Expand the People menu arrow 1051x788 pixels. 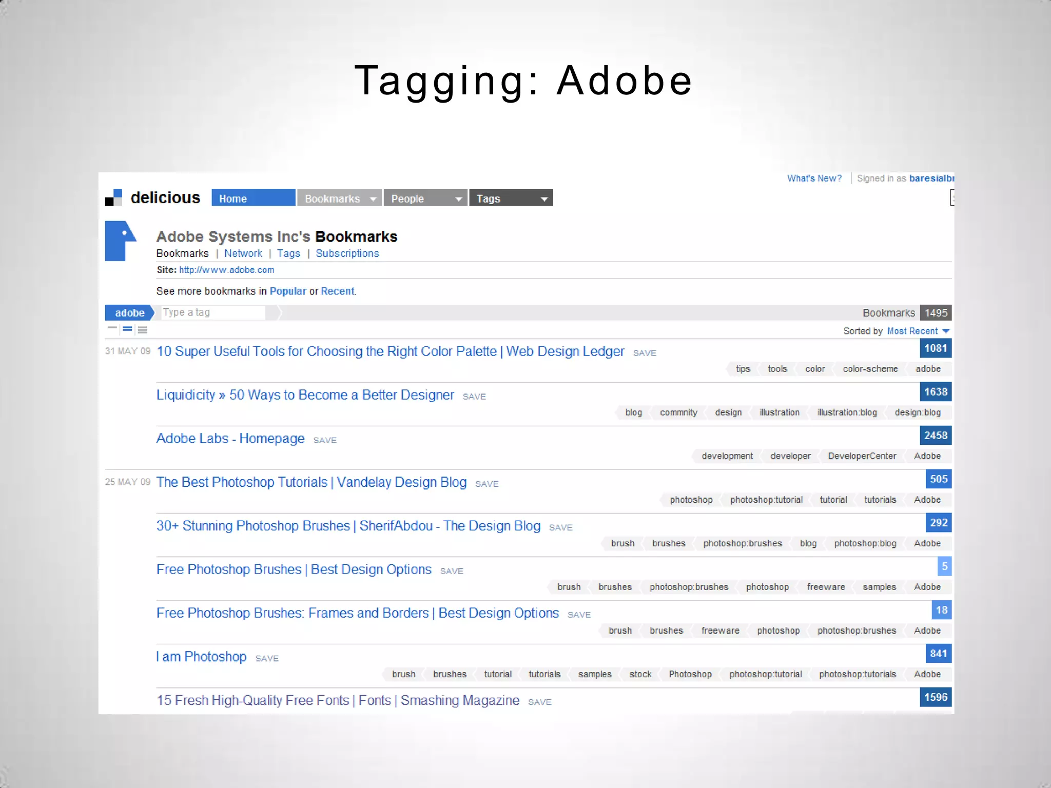[458, 199]
